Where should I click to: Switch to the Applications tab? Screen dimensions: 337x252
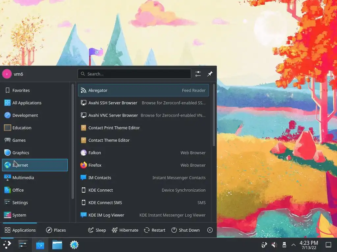[20, 230]
